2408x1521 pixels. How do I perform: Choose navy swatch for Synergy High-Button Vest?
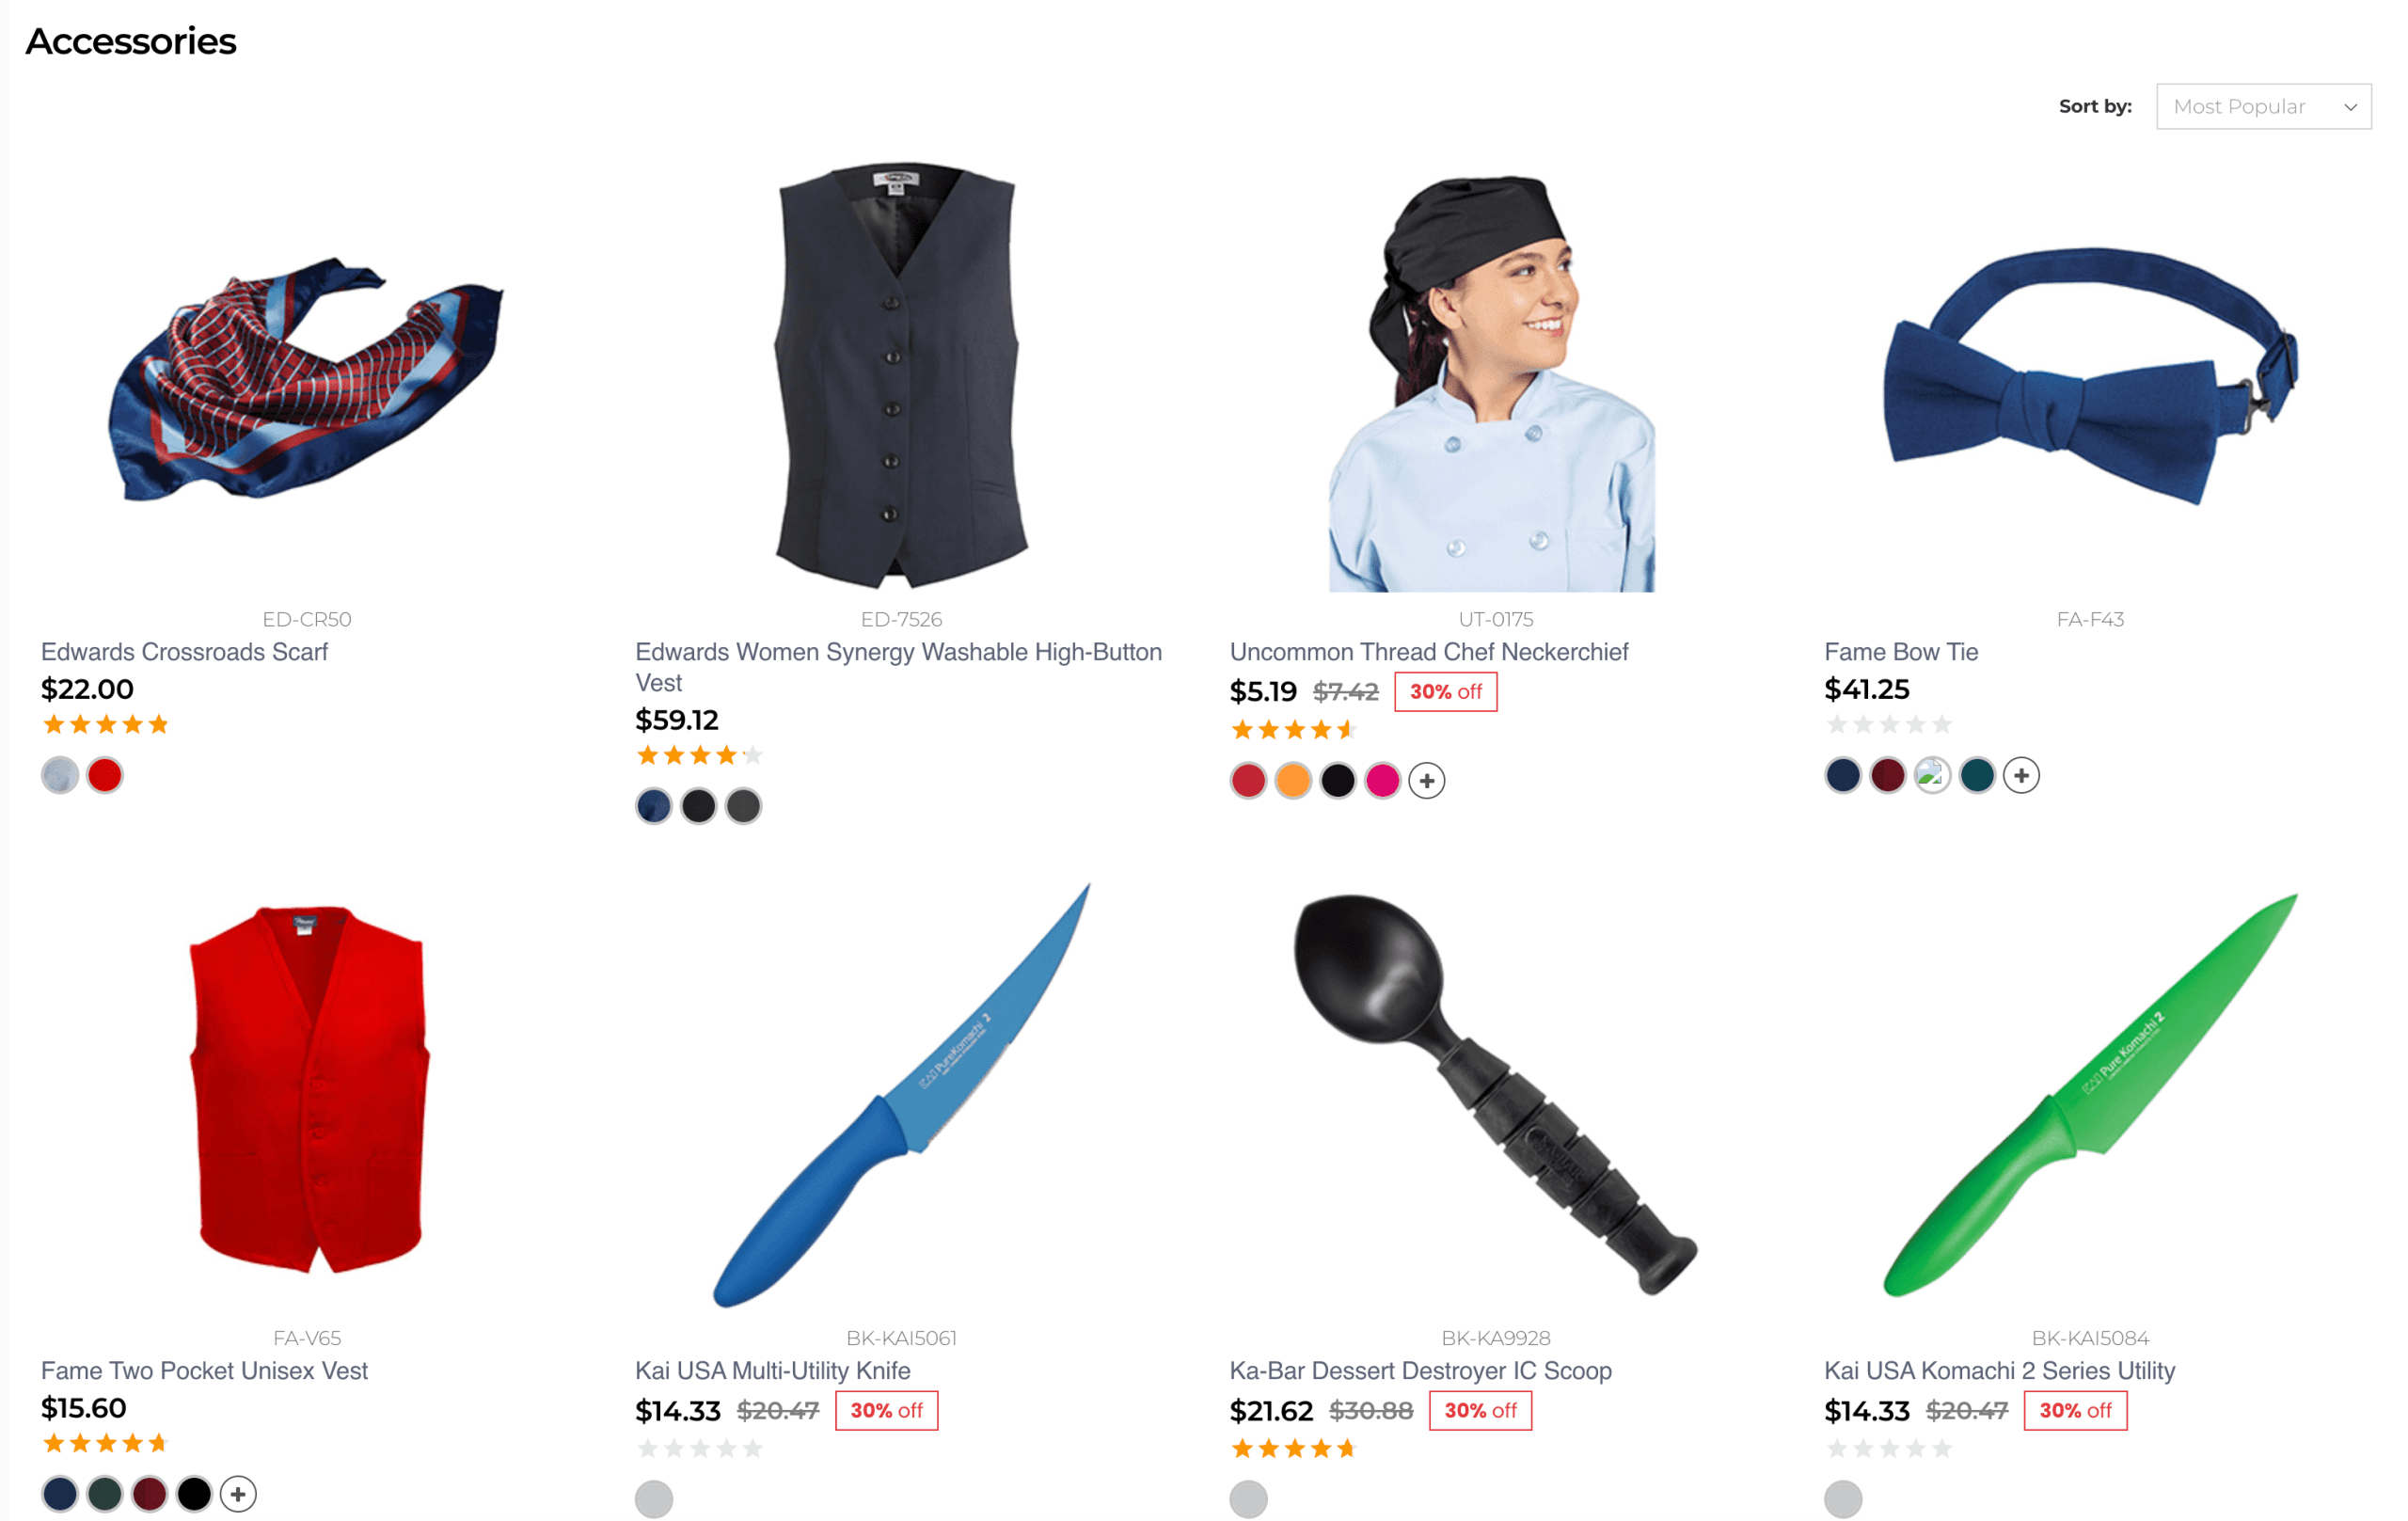(x=654, y=806)
